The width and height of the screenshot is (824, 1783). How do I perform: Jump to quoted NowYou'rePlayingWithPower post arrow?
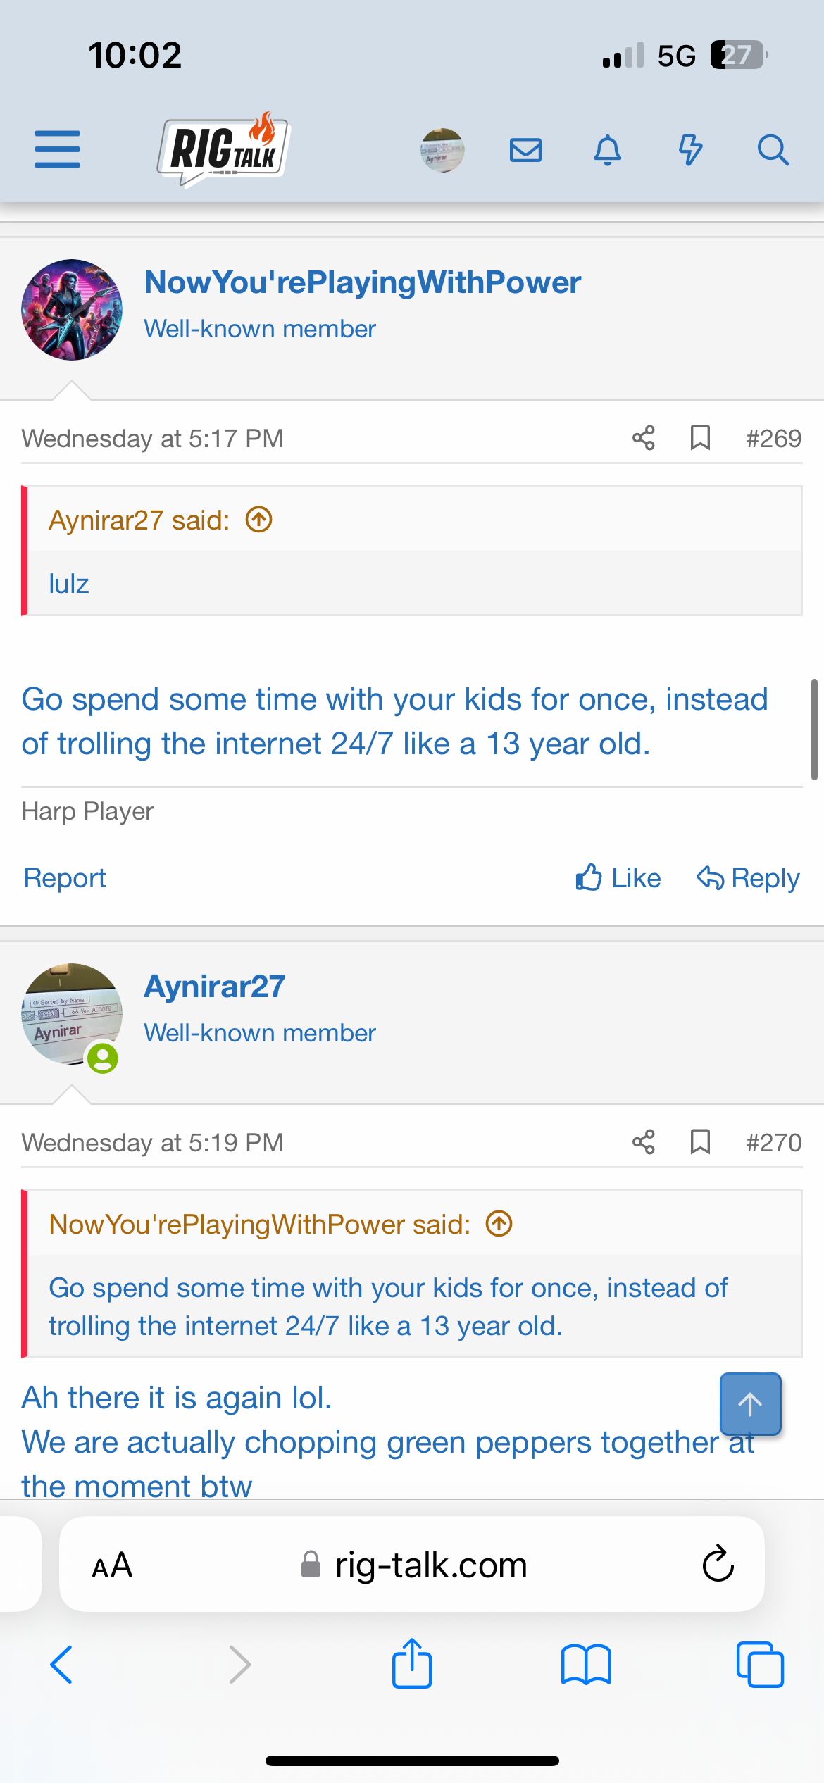[499, 1224]
